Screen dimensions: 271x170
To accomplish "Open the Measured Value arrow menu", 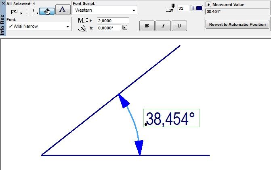I will point(208,5).
